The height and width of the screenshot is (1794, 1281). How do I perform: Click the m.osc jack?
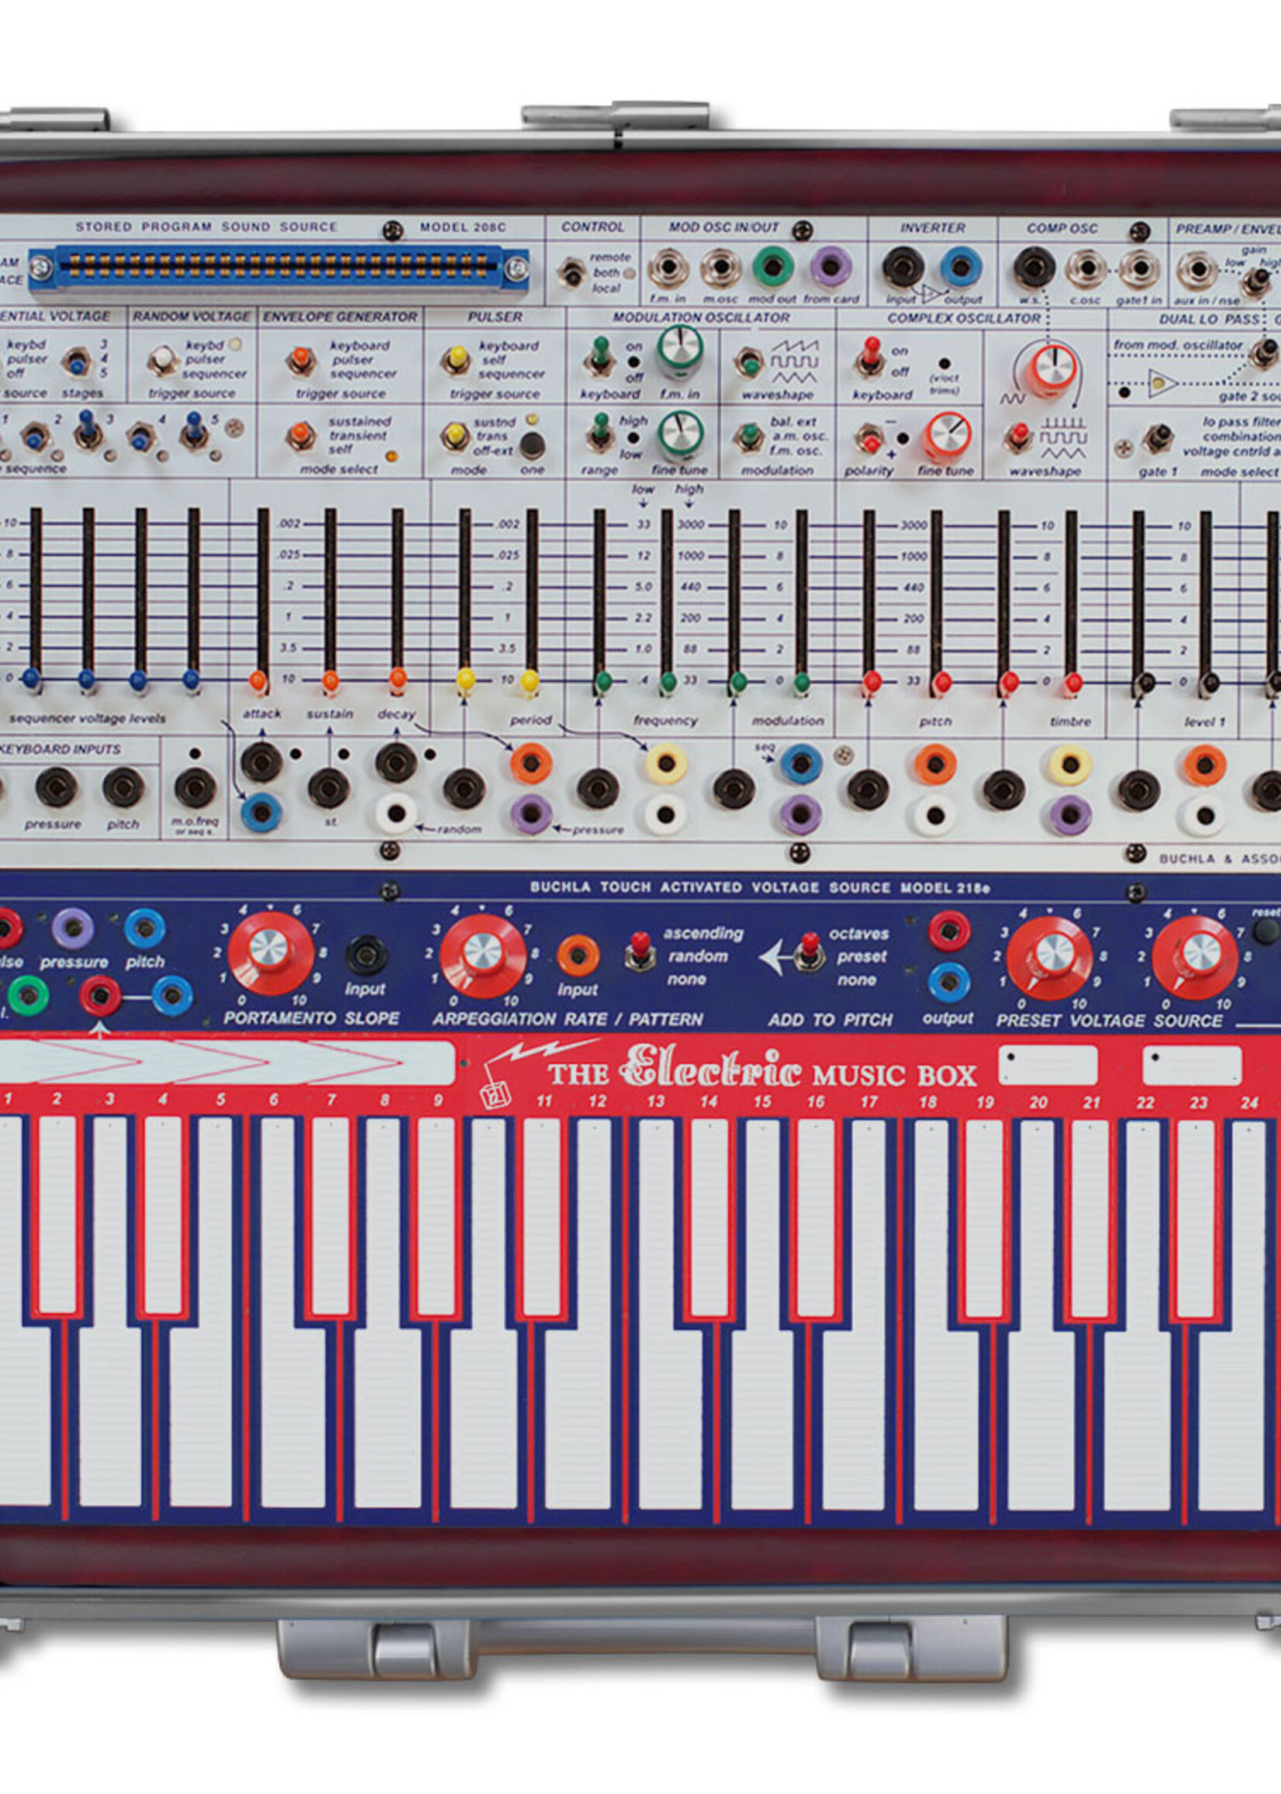pos(721,268)
